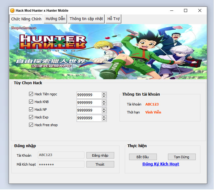214x190 pixels.
Task: Toggle the Hack Free shop checkbox
Action: (x=31, y=125)
